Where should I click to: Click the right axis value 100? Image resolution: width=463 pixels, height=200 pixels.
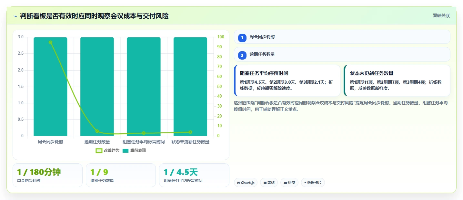pyautogui.click(x=221, y=37)
